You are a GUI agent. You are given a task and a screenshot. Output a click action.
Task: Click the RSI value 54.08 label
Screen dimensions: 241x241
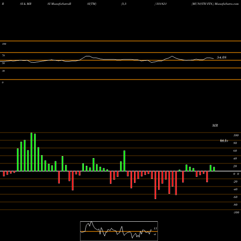222,57
